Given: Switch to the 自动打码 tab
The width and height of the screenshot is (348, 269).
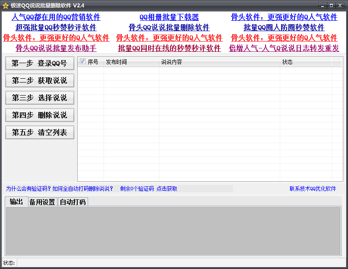Looking at the screenshot, I should tap(73, 202).
